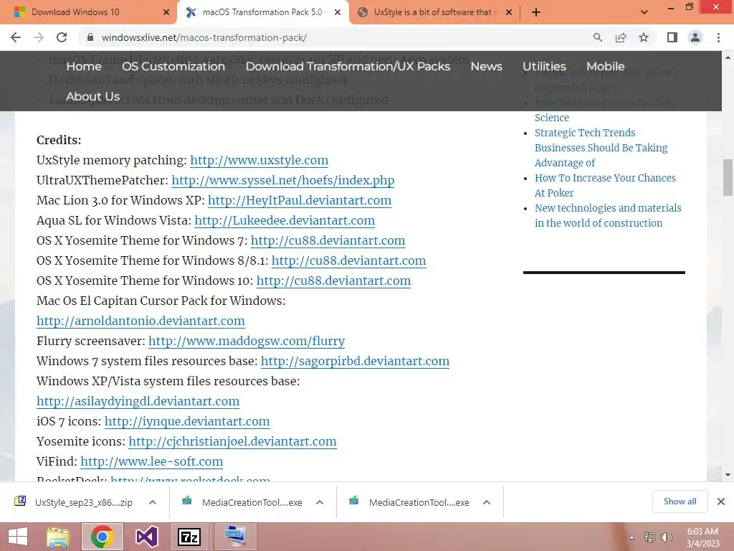Screen dimensions: 734x551
Task: Open the asilaydyingdl.deviantart.com link
Action: 138,402
